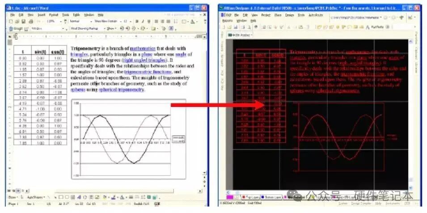Toggle Italic formatting in Word
The height and width of the screenshot is (213, 427).
click(x=143, y=21)
